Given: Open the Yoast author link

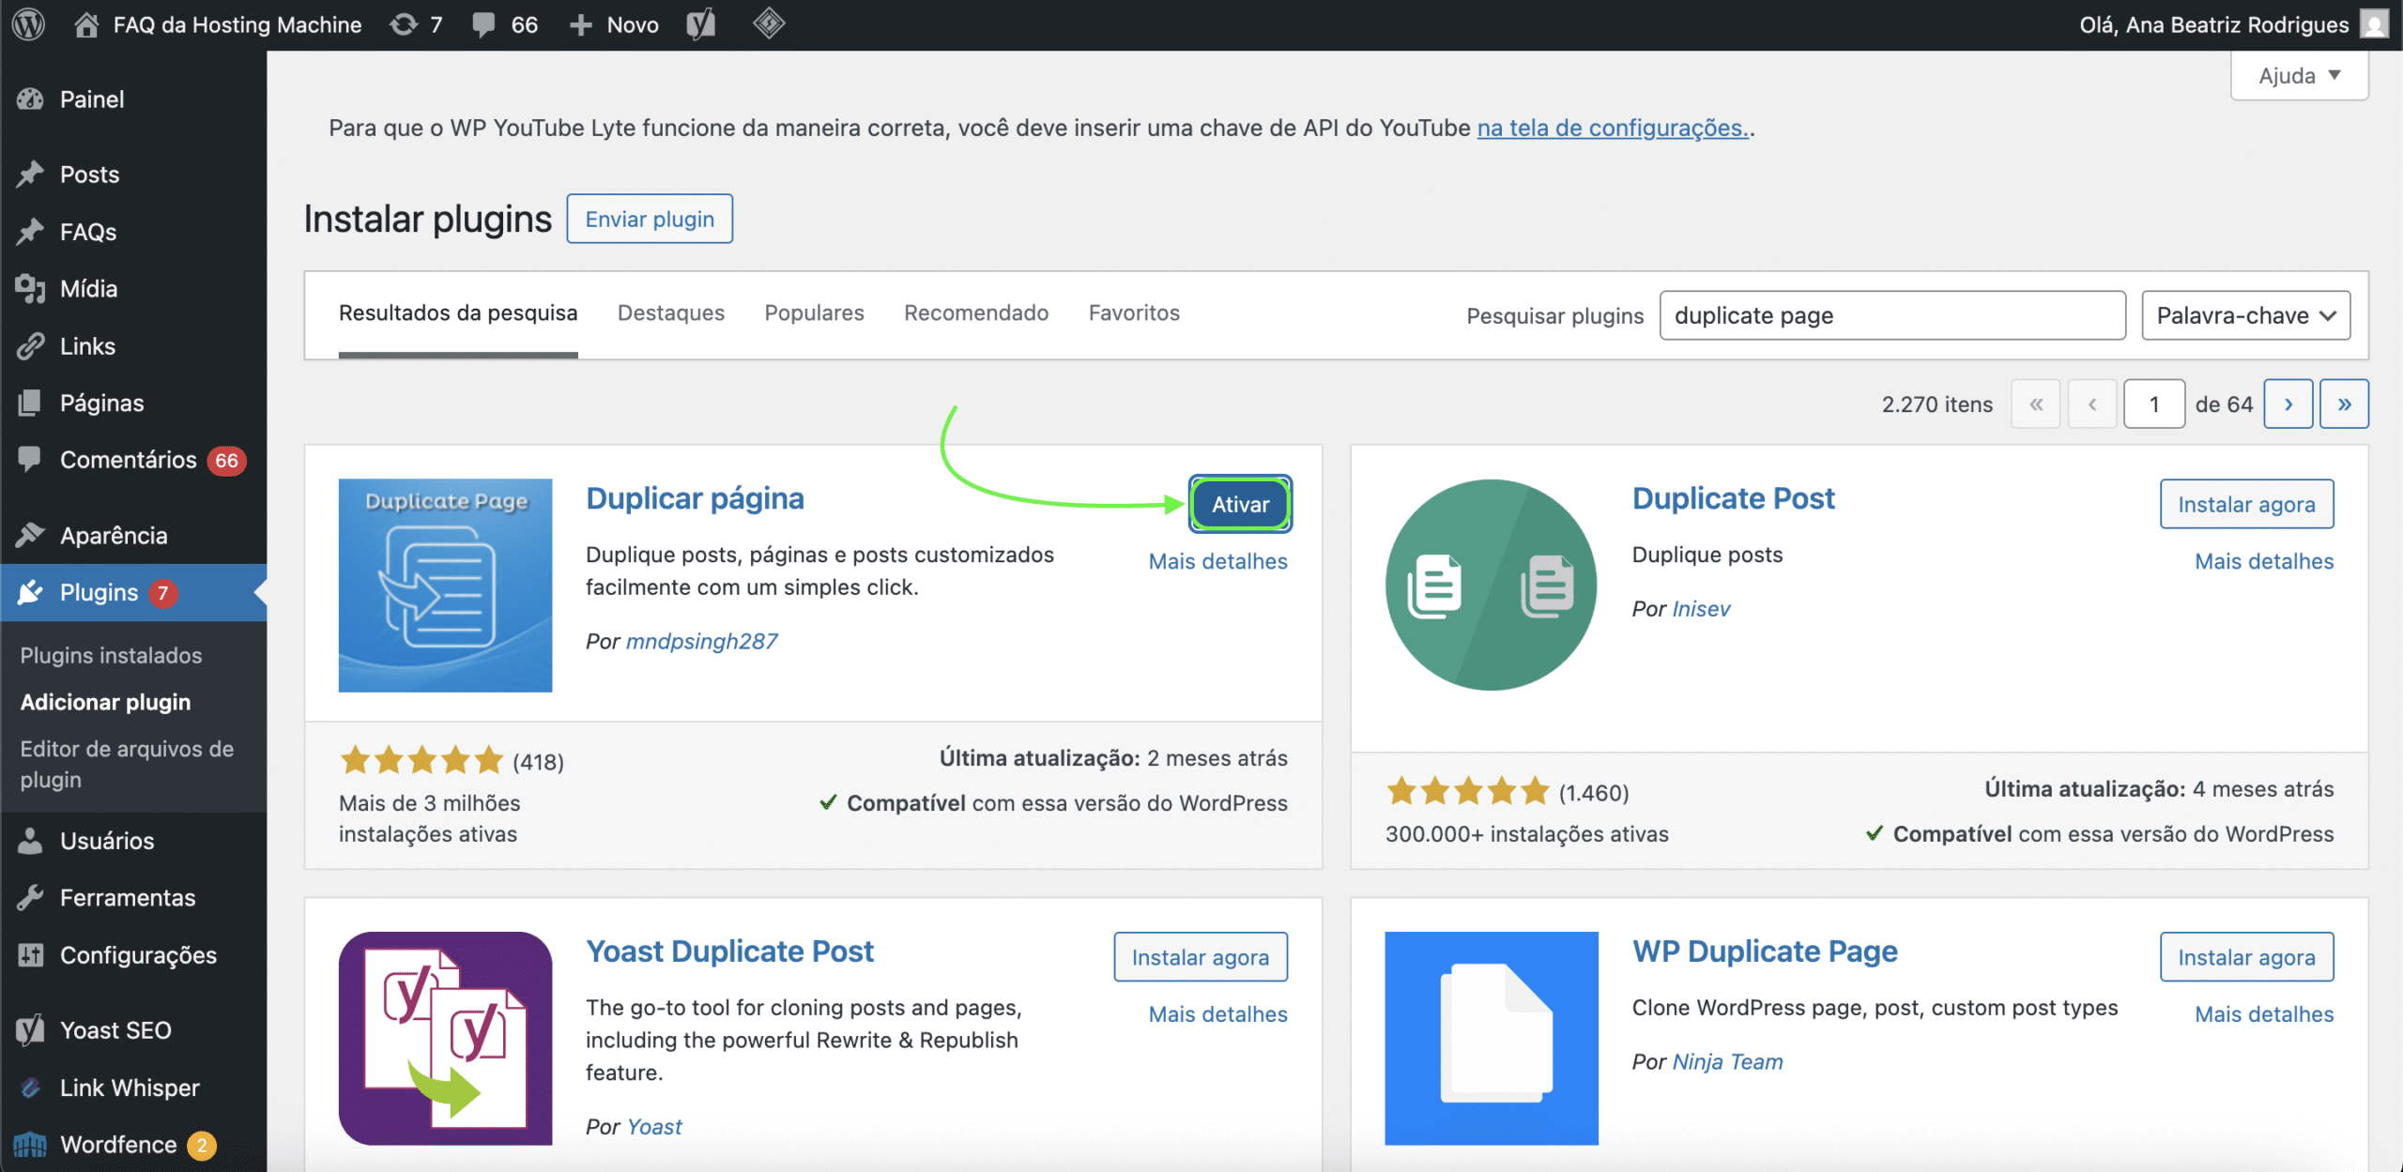Looking at the screenshot, I should click(654, 1128).
